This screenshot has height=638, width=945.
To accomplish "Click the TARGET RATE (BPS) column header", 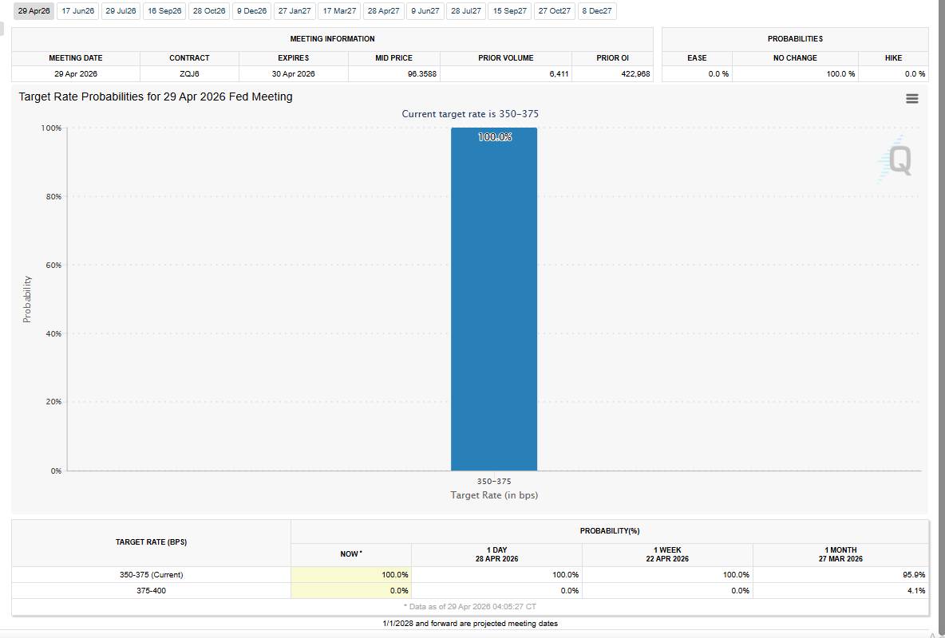I will coord(152,542).
